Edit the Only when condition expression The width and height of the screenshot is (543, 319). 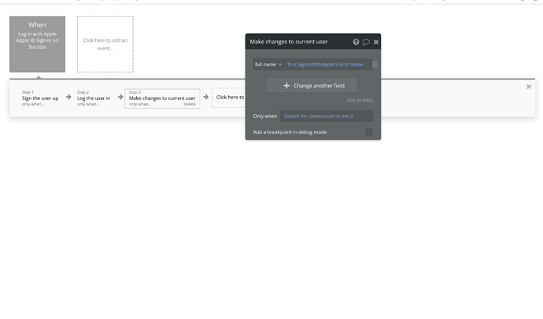click(327, 116)
